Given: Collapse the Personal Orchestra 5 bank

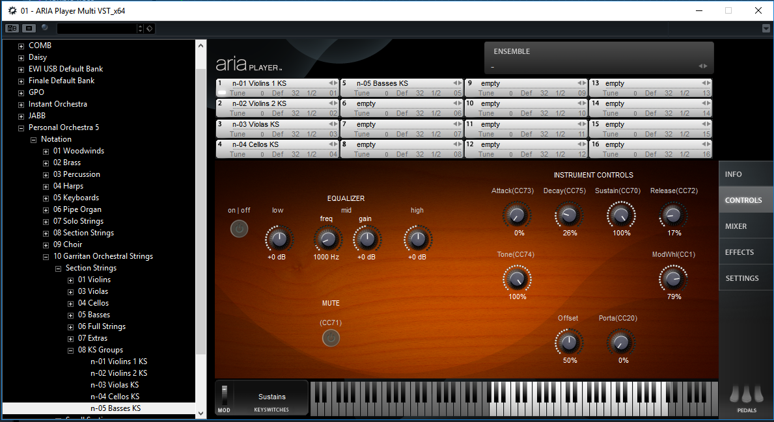Looking at the screenshot, I should (x=21, y=128).
